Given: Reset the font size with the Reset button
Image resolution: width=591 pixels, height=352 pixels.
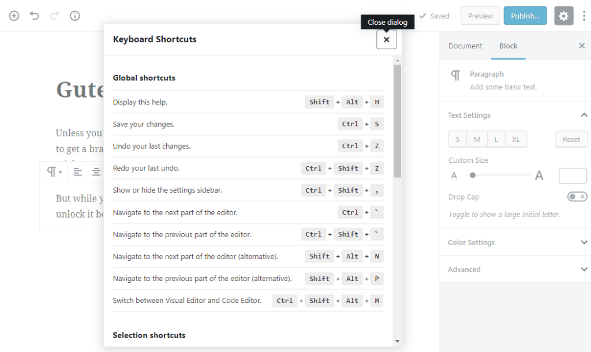Looking at the screenshot, I should (571, 139).
